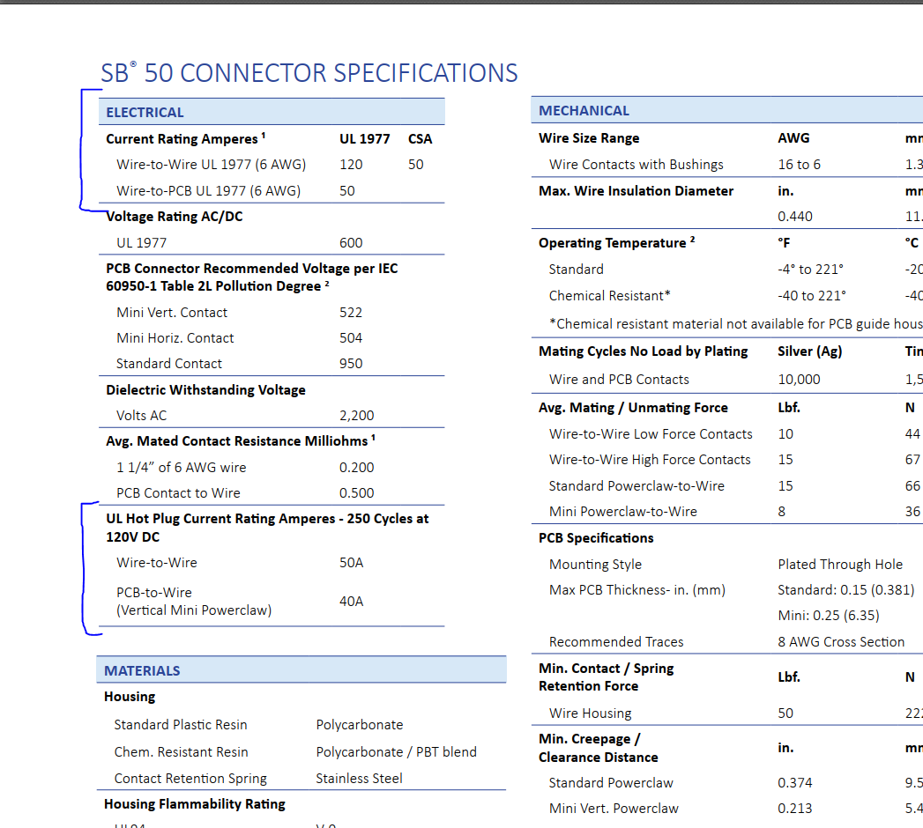Select Contact Retention Spring row label

[190, 779]
